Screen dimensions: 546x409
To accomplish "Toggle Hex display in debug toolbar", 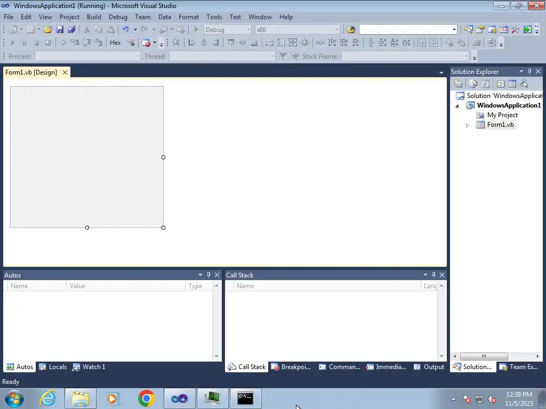I will 115,43.
